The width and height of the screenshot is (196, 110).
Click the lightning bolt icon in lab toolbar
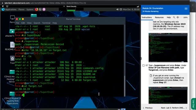(3, 6)
